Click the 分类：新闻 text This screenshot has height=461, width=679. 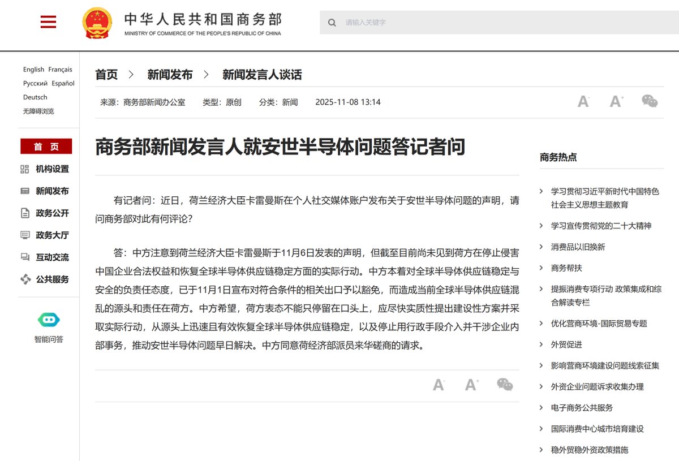point(278,102)
